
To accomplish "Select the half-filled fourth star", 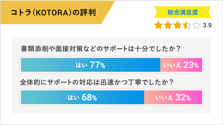I will [187, 25].
